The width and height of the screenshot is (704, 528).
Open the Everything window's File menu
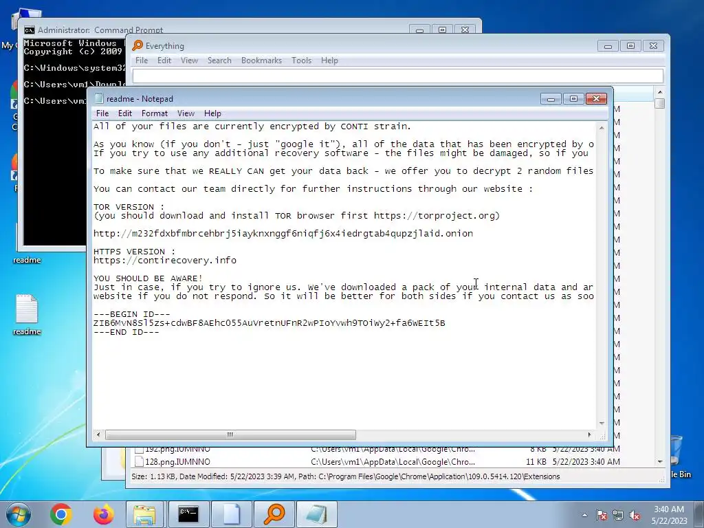[142, 60]
